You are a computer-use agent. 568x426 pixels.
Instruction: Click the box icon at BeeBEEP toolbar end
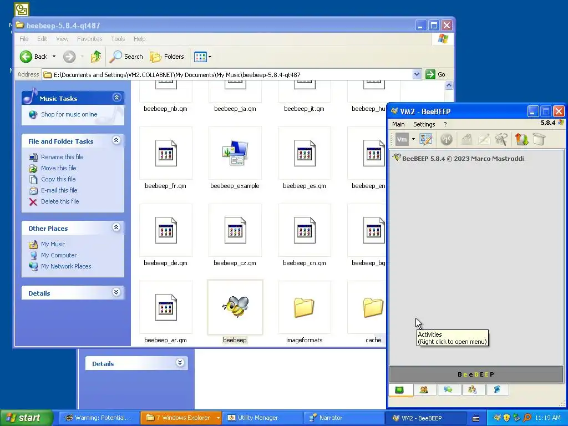tap(539, 139)
